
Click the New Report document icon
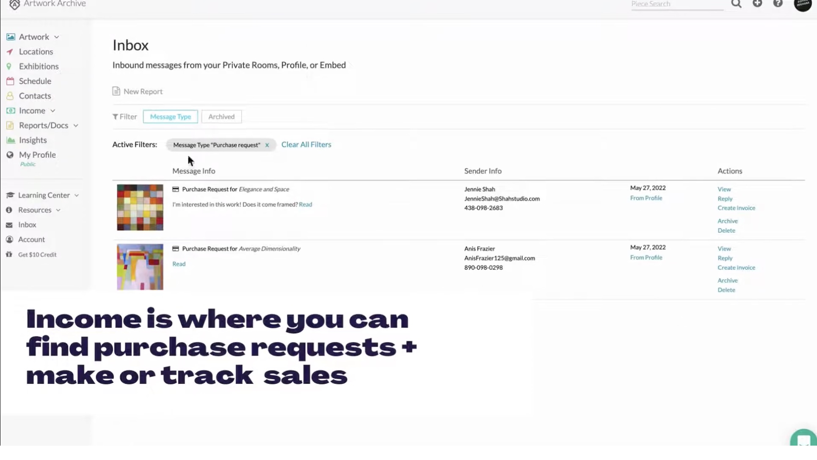tap(116, 91)
